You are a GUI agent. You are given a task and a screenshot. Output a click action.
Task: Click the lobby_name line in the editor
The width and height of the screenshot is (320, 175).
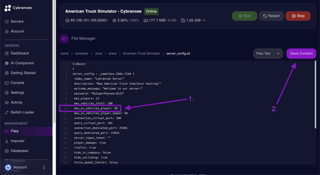coord(99,79)
